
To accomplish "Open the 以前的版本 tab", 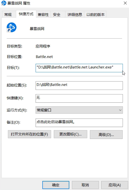I will 95,15.
